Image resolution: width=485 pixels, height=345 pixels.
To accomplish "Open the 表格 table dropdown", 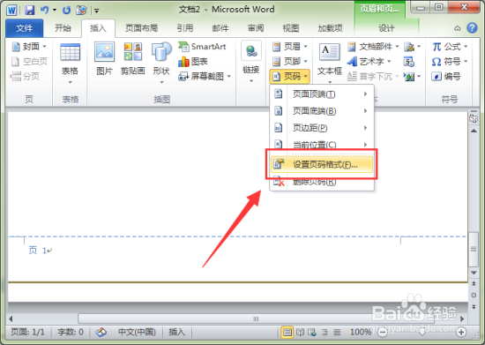I will pos(71,64).
